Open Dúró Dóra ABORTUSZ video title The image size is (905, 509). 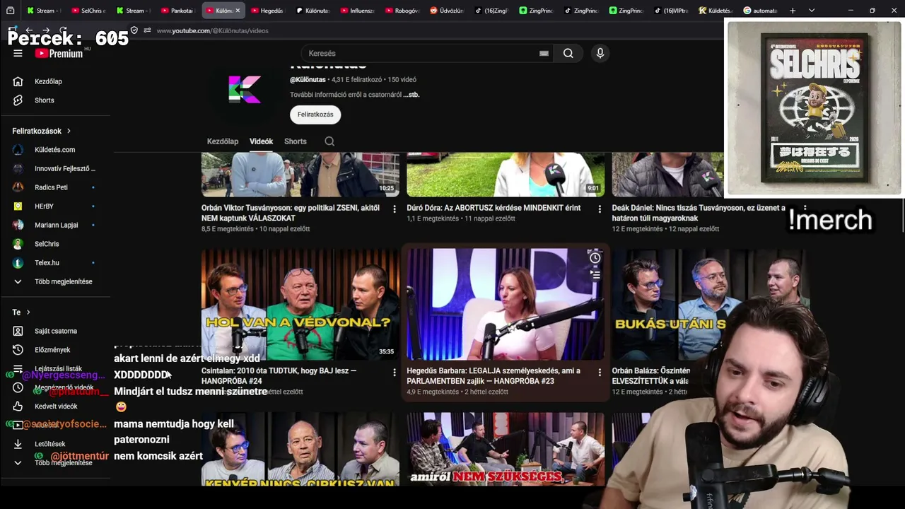pyautogui.click(x=494, y=208)
